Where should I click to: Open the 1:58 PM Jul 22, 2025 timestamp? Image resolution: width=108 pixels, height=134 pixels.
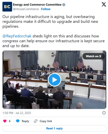pyautogui.click(x=17, y=113)
